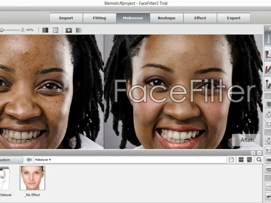The height and width of the screenshot is (203, 271).
Task: Select the lower lips icon in side panel
Action: [x=268, y=169]
